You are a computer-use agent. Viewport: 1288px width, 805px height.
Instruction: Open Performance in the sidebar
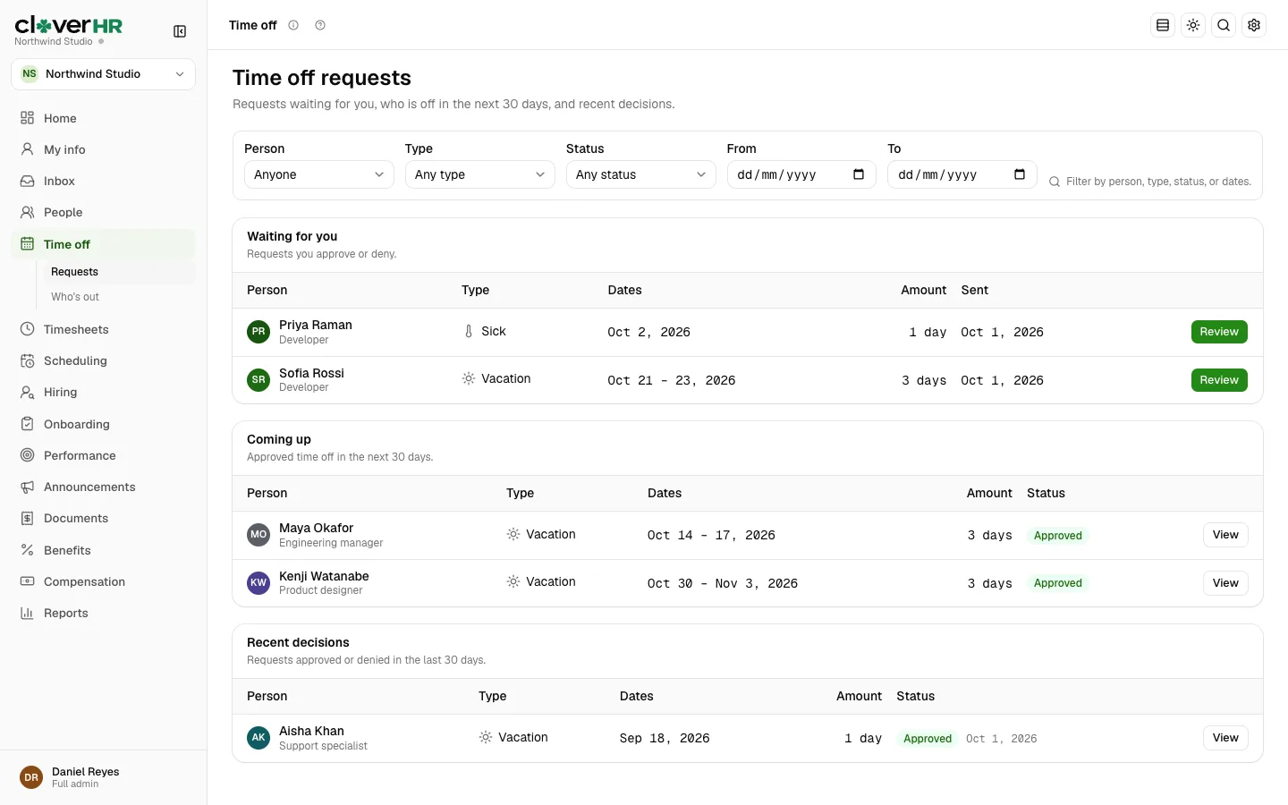pyautogui.click(x=103, y=455)
